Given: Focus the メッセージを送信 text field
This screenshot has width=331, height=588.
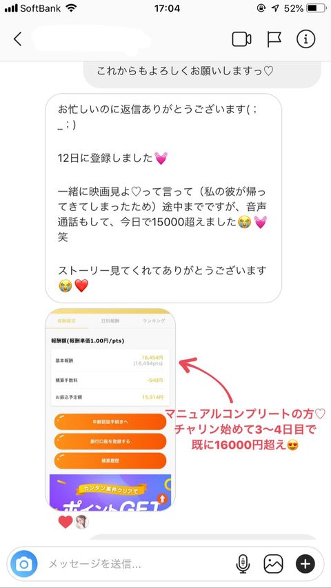Looking at the screenshot, I should tap(135, 564).
